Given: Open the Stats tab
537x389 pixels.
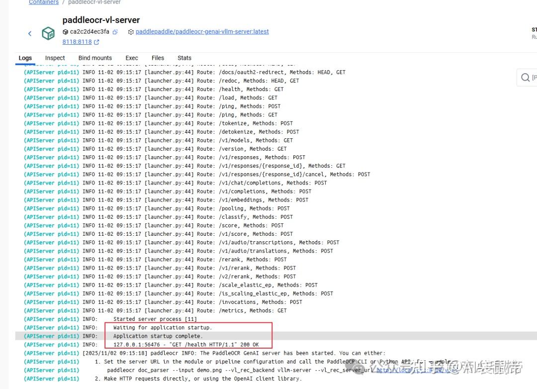Looking at the screenshot, I should tap(184, 58).
